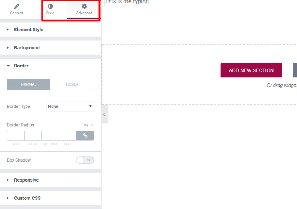Select the NORMAL border state
The width and height of the screenshot is (297, 209).
29,84
